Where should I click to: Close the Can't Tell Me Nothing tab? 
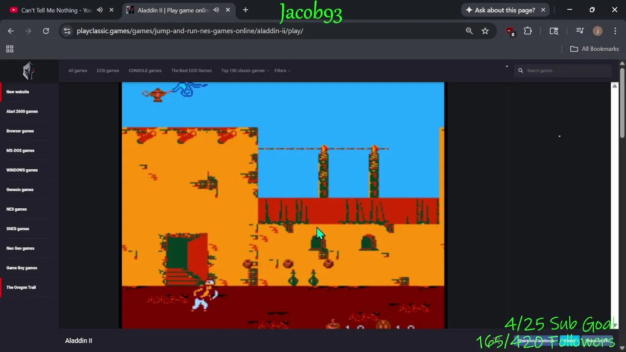point(112,10)
